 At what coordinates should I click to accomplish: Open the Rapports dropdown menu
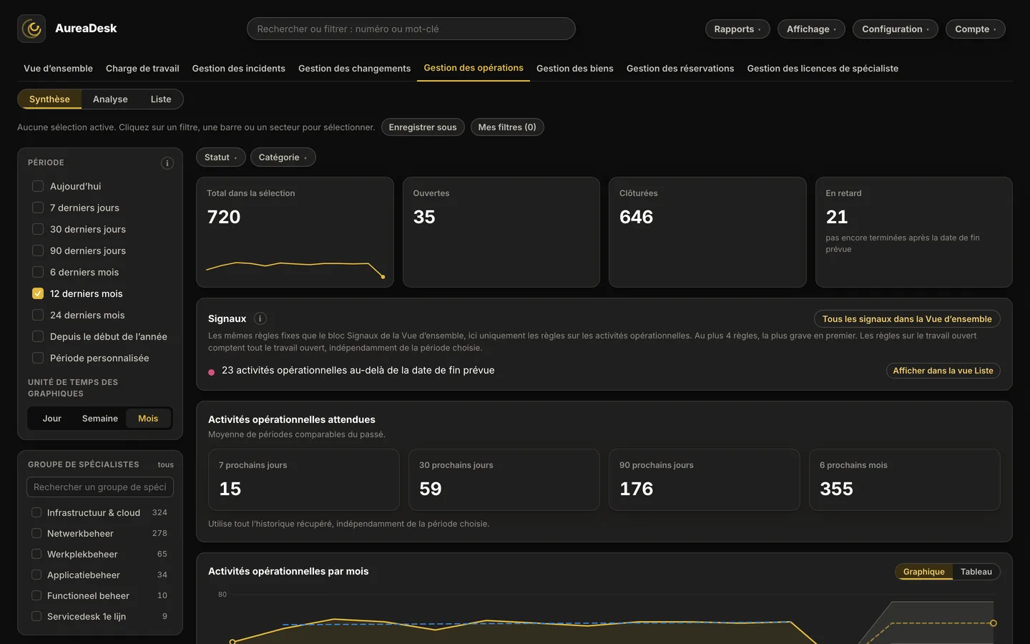click(x=737, y=29)
